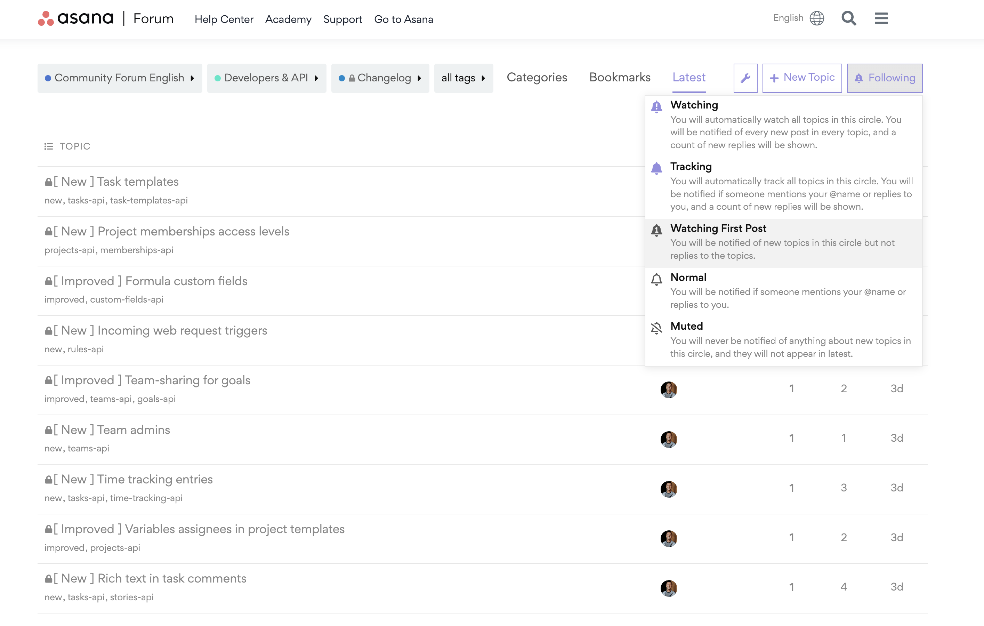Click the topic list bulk-select icon

pos(49,146)
